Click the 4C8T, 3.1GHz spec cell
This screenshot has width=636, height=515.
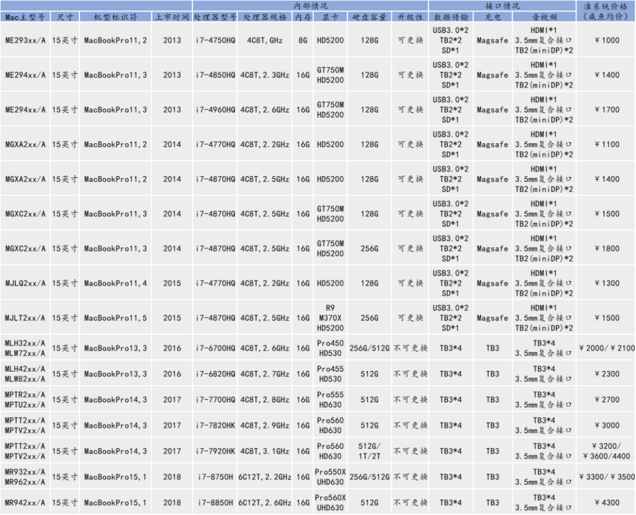click(x=265, y=451)
